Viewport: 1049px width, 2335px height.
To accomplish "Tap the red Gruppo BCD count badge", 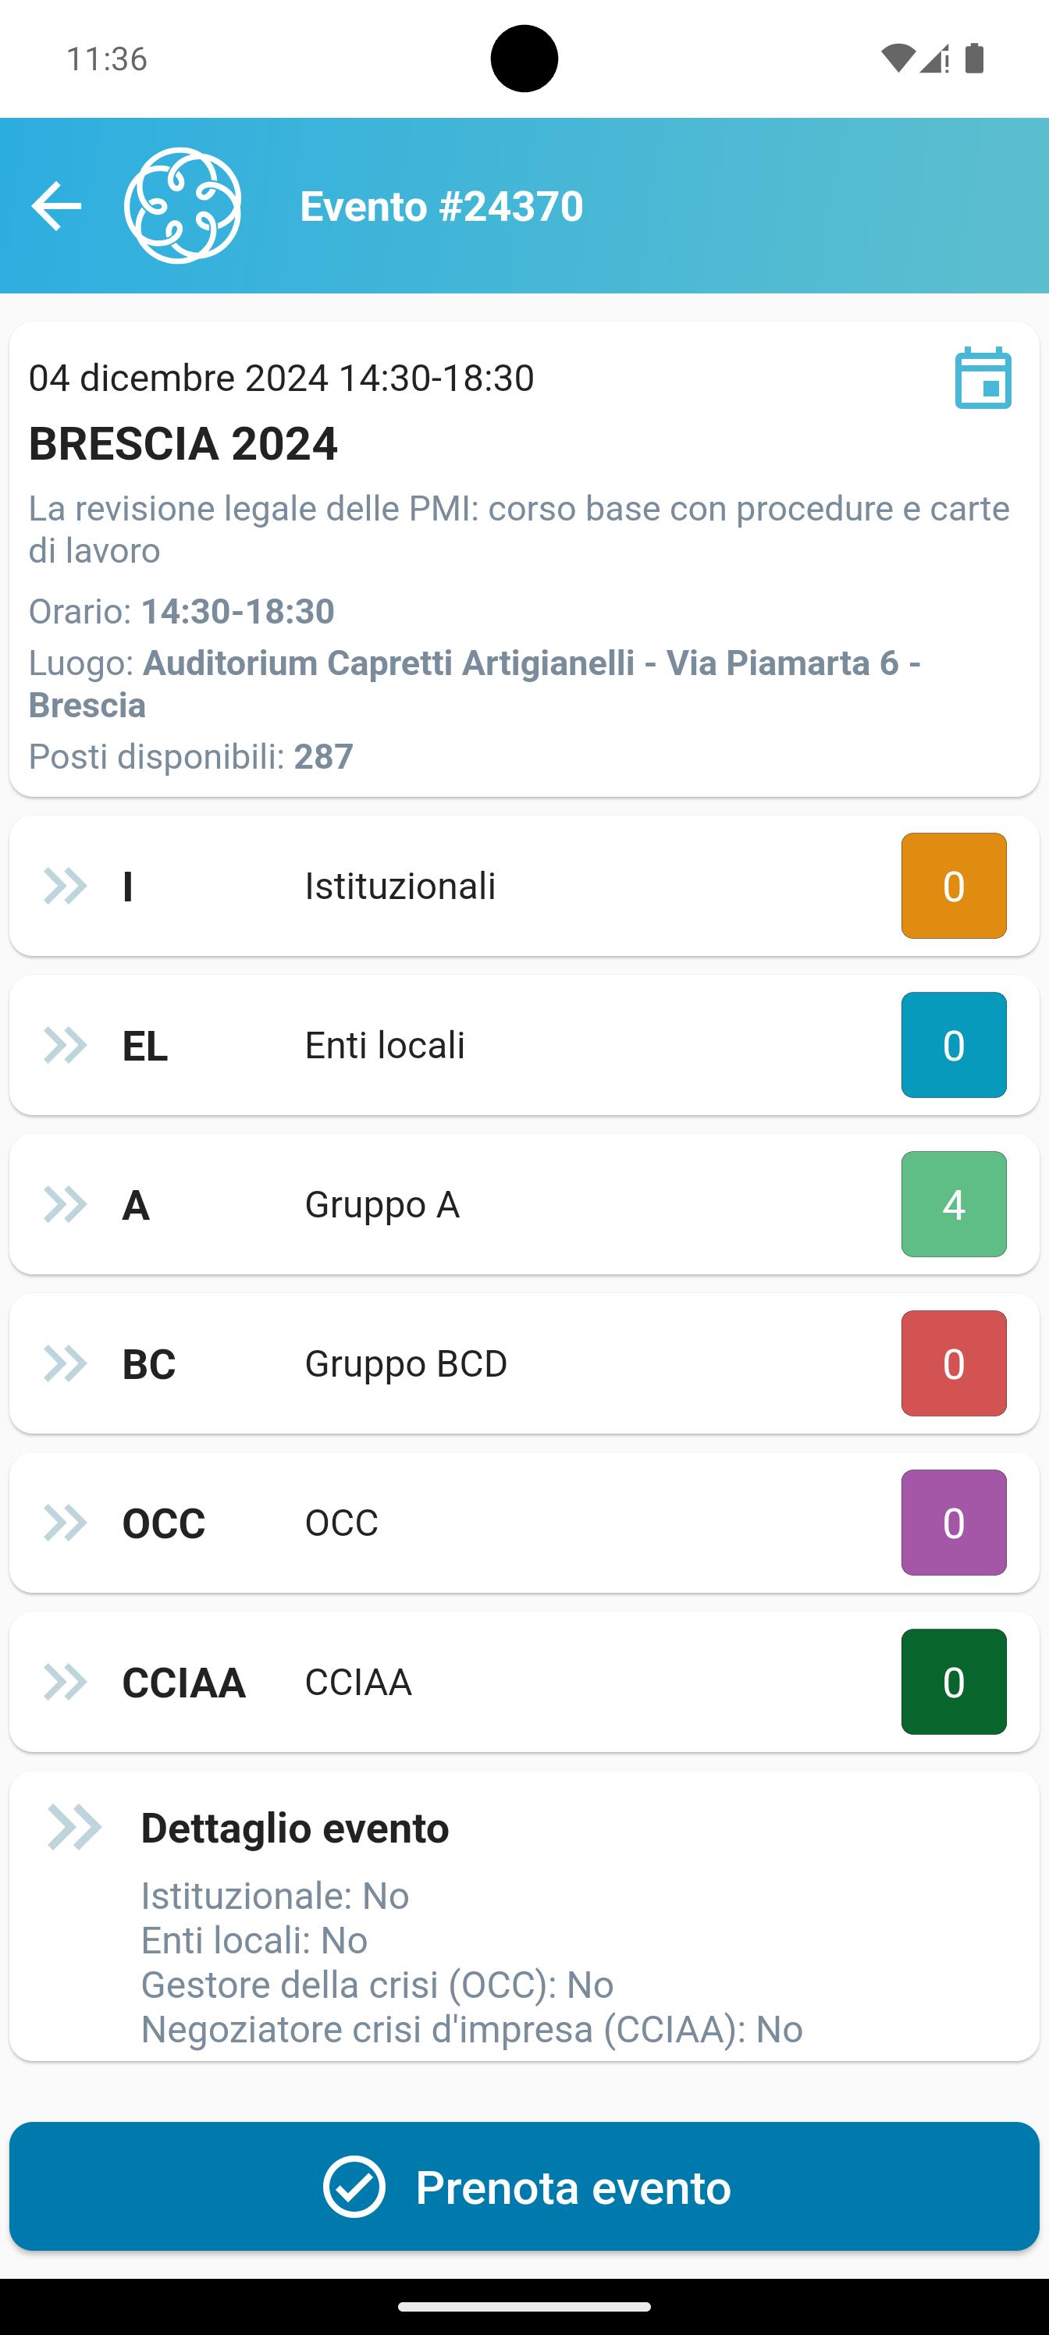I will [x=954, y=1363].
